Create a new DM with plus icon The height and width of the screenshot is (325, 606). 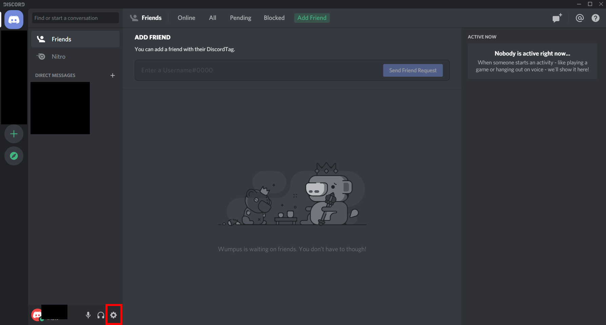click(x=113, y=75)
